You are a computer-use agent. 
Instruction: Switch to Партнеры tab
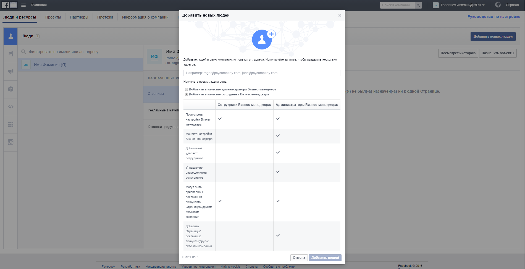click(x=79, y=17)
